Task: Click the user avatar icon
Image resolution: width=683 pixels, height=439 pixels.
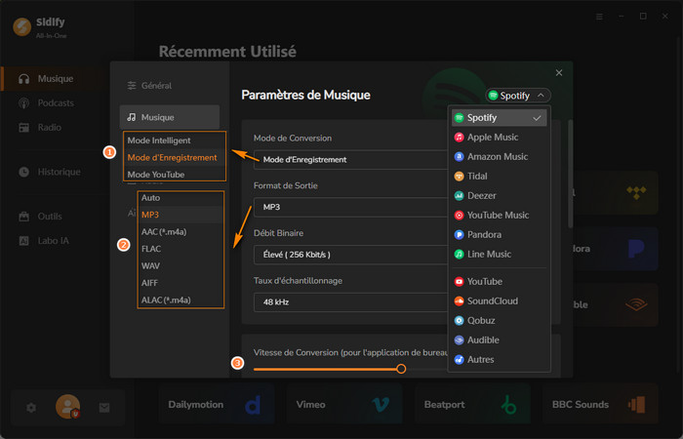Action: [x=67, y=406]
